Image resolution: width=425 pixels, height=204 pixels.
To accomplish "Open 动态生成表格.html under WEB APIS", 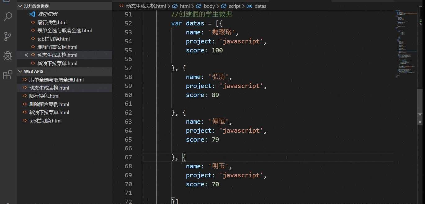I will click(49, 88).
